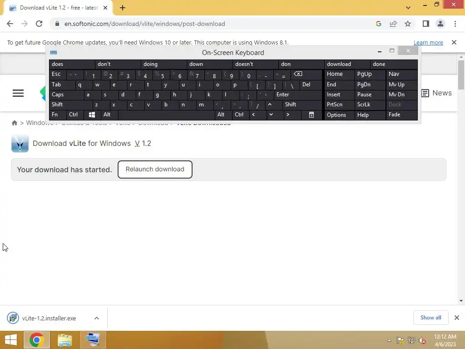Open Learn more link about Chrome updates
The height and width of the screenshot is (349, 465).
[x=428, y=42]
